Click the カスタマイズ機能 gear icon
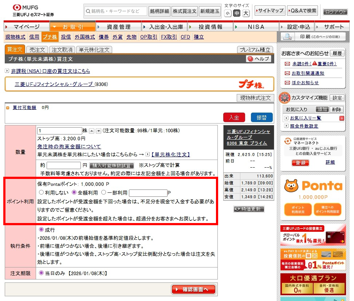This screenshot has width=354, height=301. point(284,98)
